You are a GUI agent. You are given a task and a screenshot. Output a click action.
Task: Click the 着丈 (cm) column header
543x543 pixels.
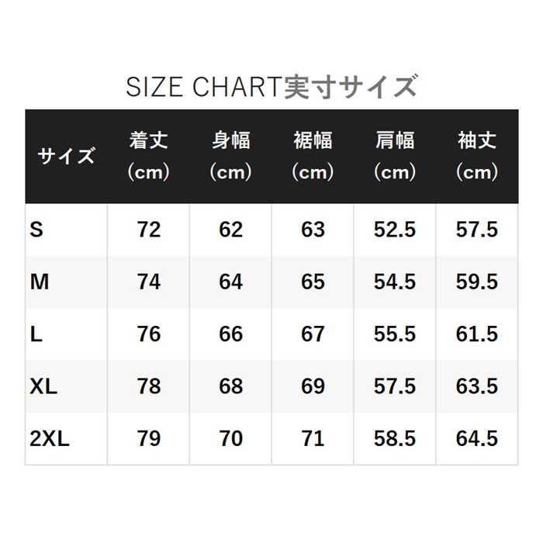pyautogui.click(x=148, y=156)
